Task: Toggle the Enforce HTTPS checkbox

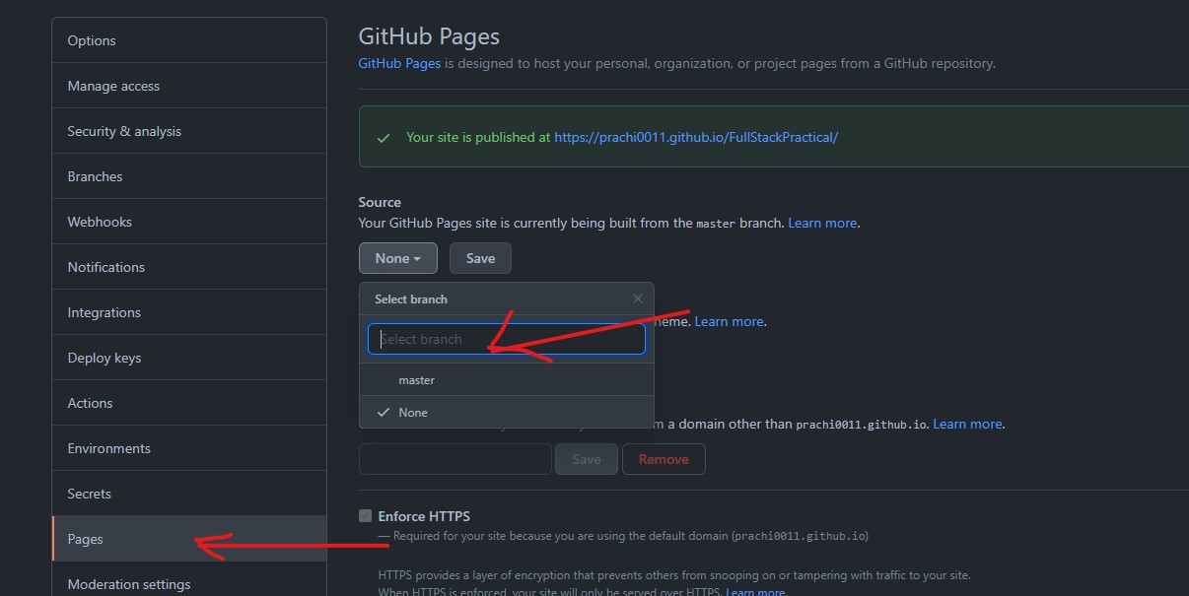Action: pos(366,516)
